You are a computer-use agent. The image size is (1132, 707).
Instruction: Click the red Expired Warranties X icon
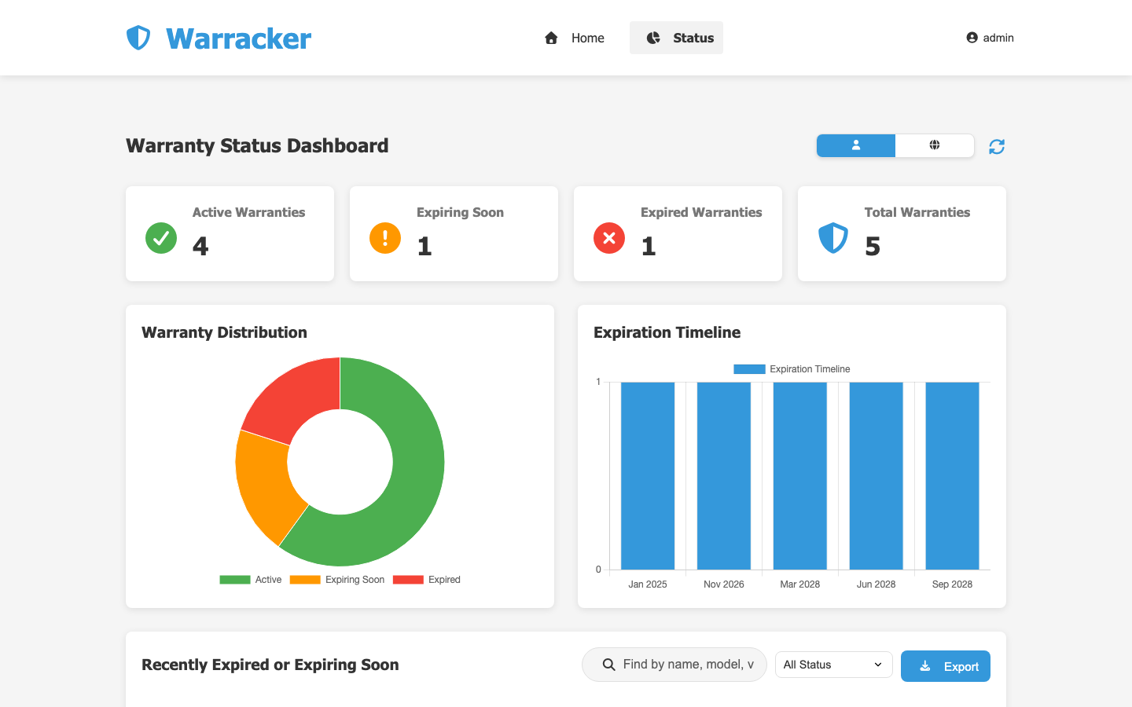pyautogui.click(x=609, y=238)
